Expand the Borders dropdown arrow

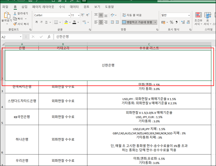(60, 22)
